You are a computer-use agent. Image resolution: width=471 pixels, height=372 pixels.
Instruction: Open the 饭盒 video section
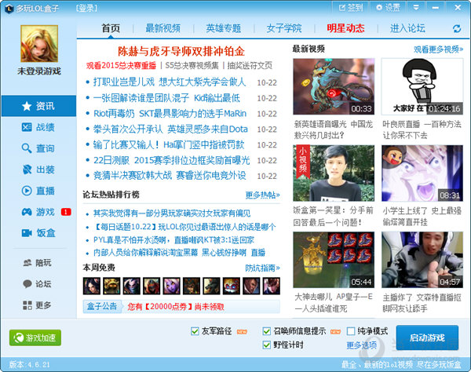tap(38, 233)
